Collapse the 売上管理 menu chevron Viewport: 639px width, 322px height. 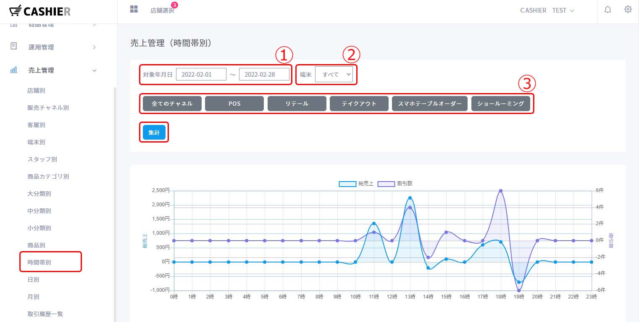(x=95, y=70)
